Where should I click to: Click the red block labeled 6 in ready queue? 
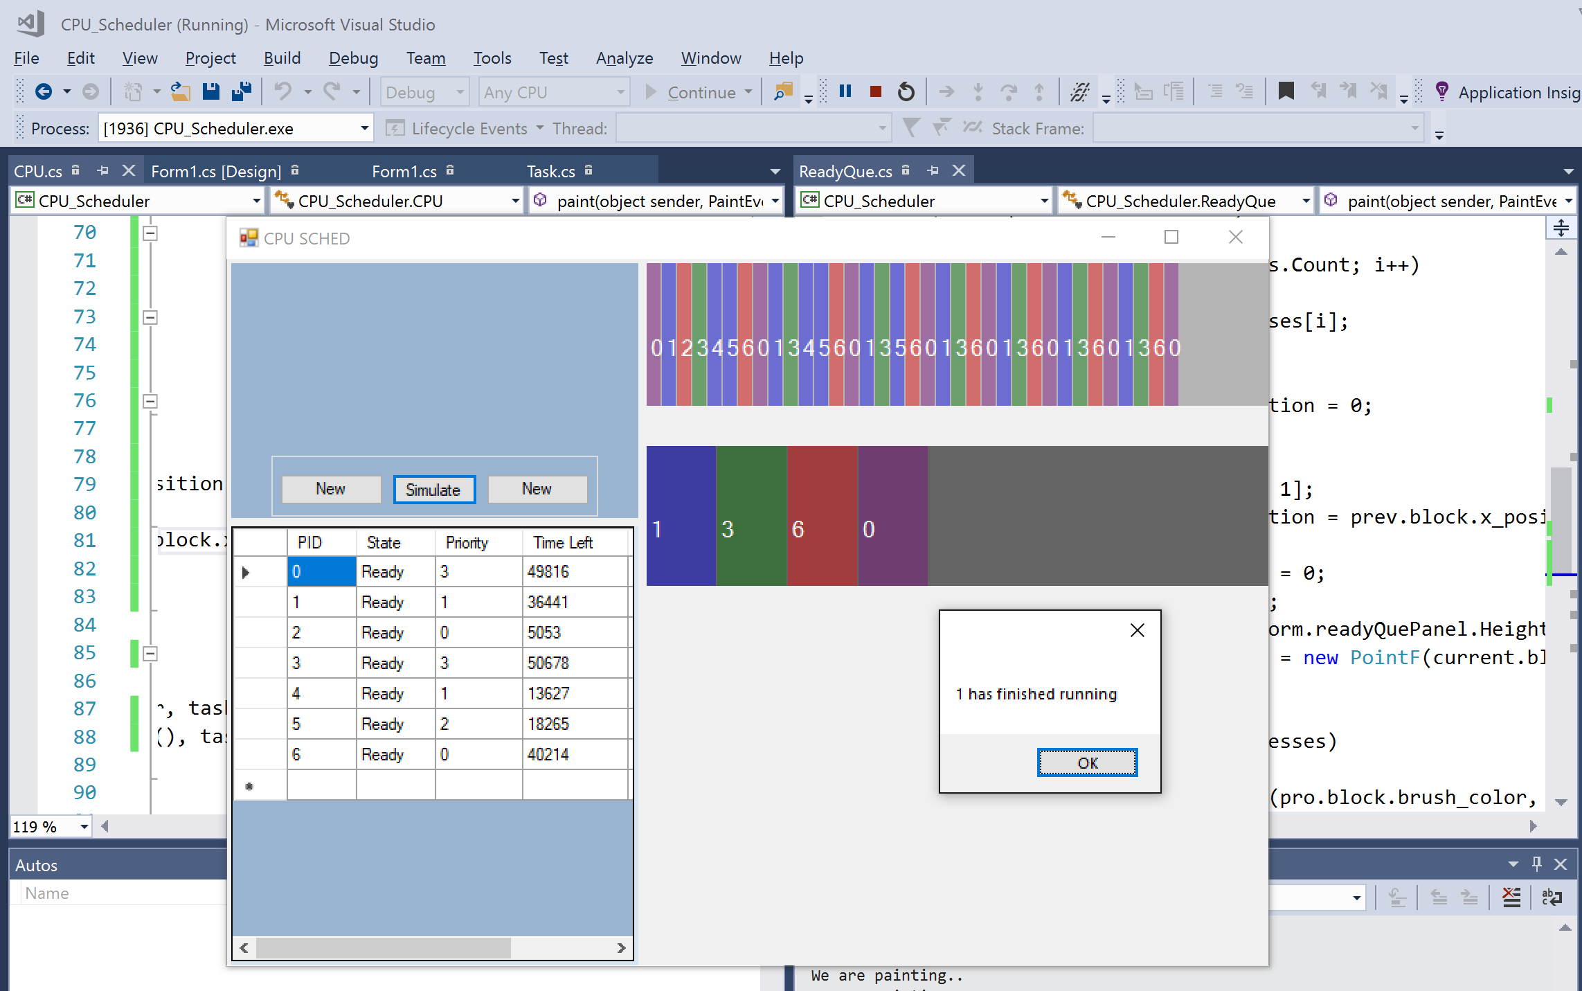tap(823, 516)
